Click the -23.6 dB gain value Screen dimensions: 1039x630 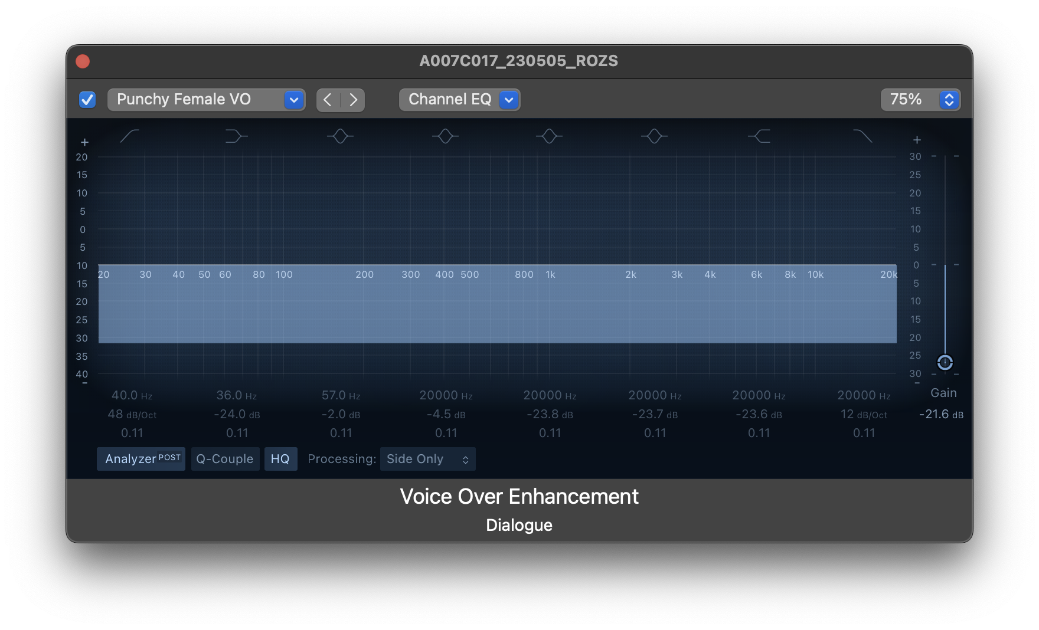click(759, 414)
